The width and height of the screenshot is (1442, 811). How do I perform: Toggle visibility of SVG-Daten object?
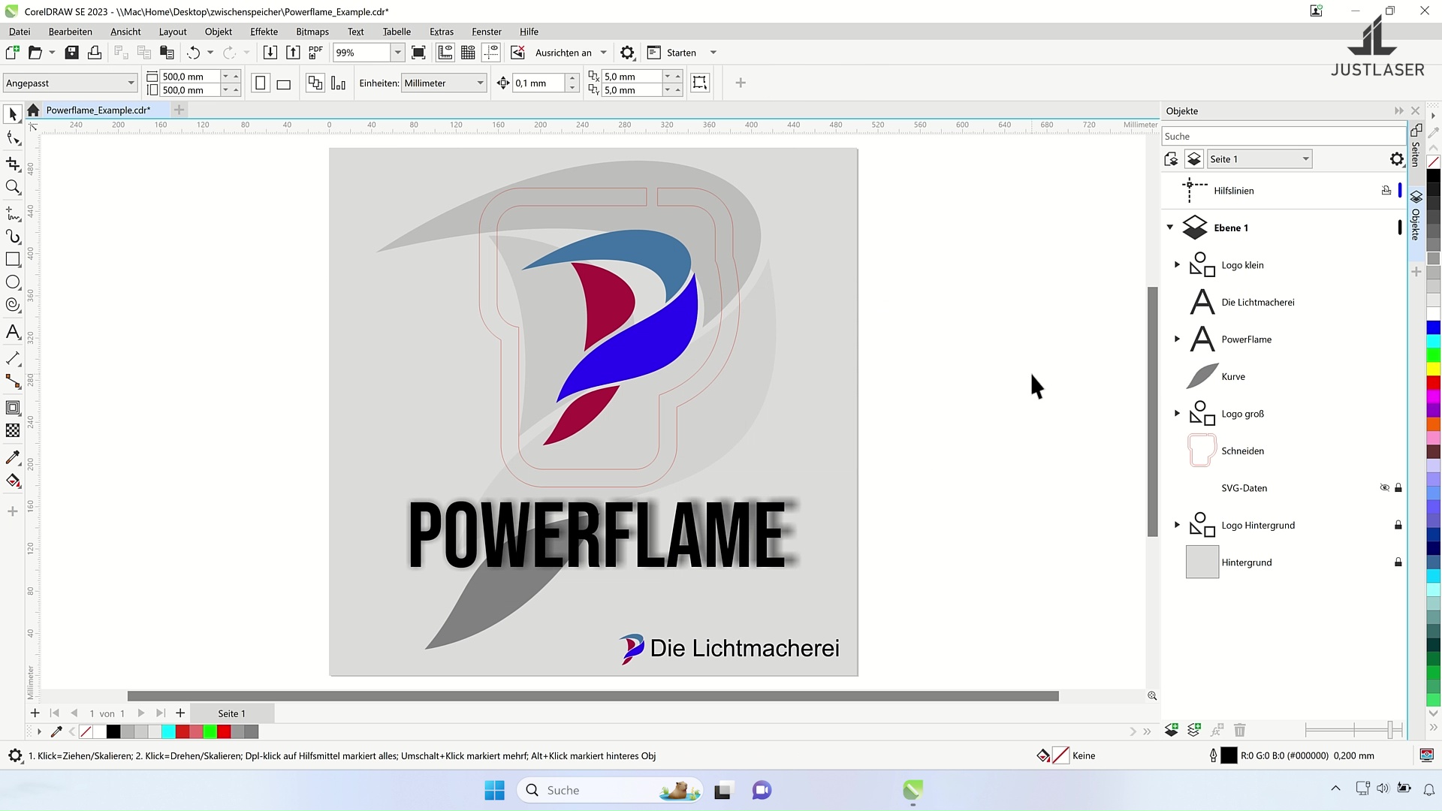tap(1384, 488)
